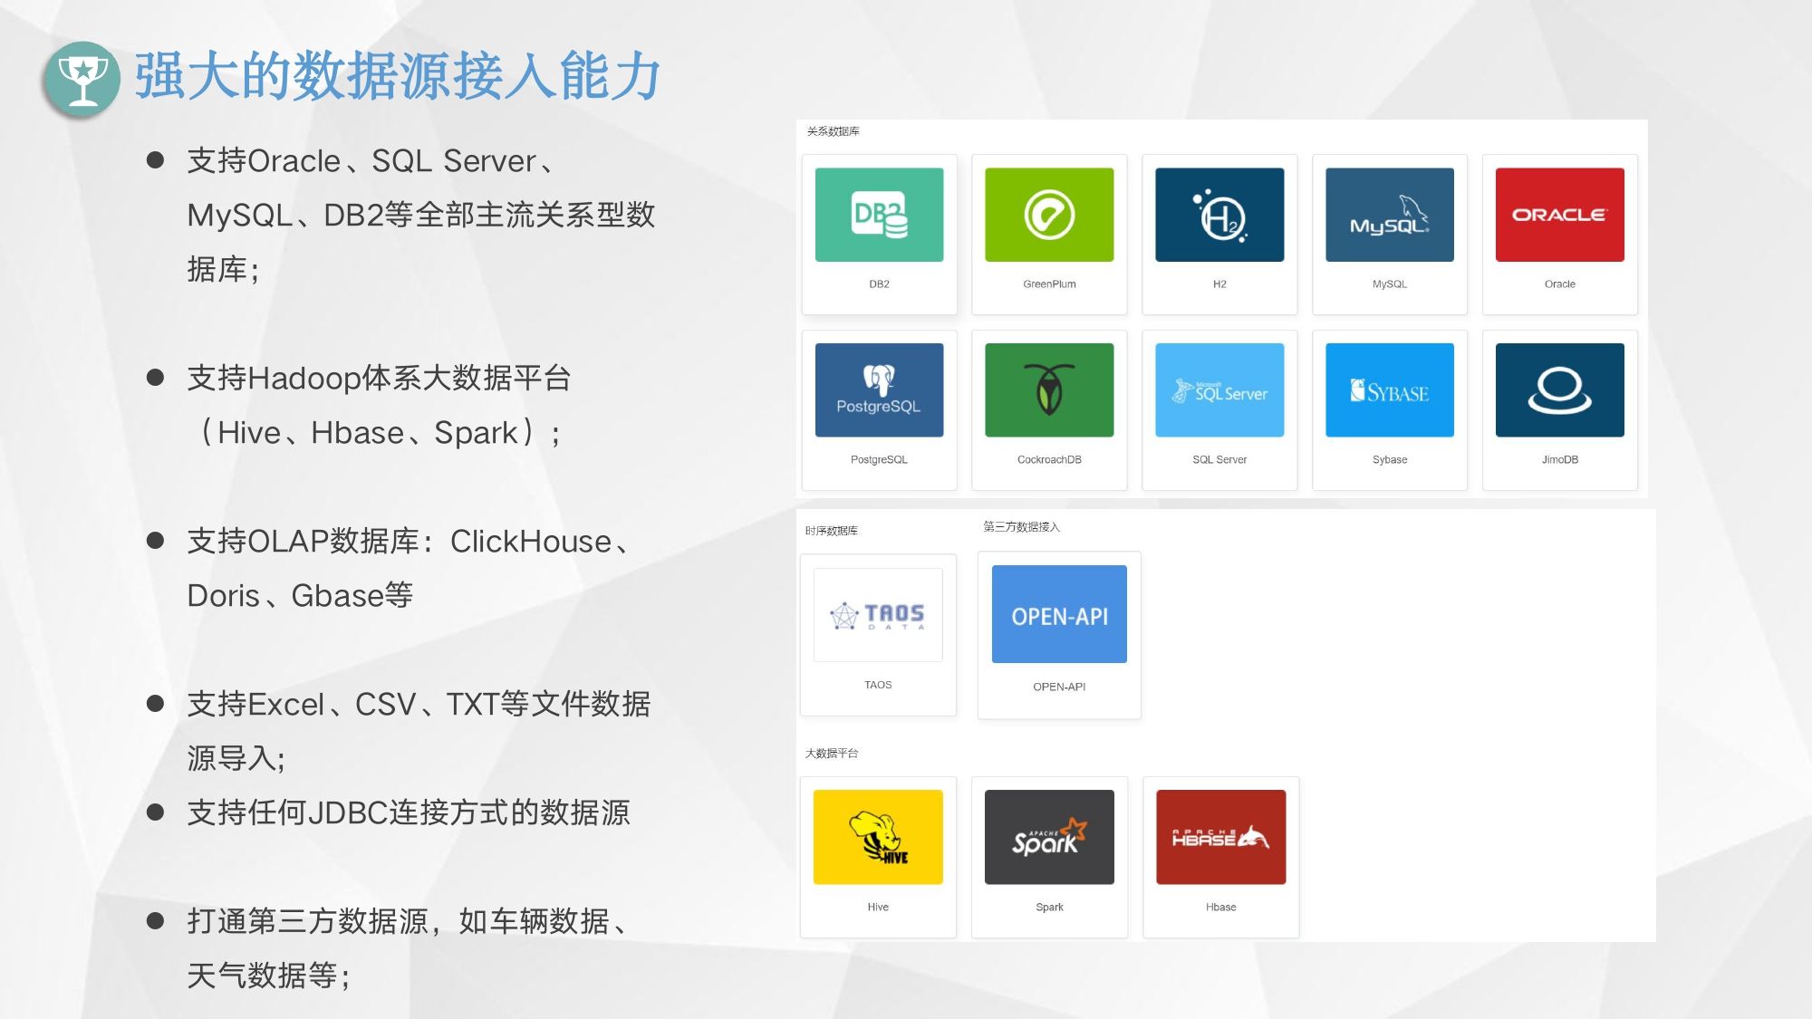Select the CockroachDB icon
The image size is (1812, 1019).
coord(1049,390)
